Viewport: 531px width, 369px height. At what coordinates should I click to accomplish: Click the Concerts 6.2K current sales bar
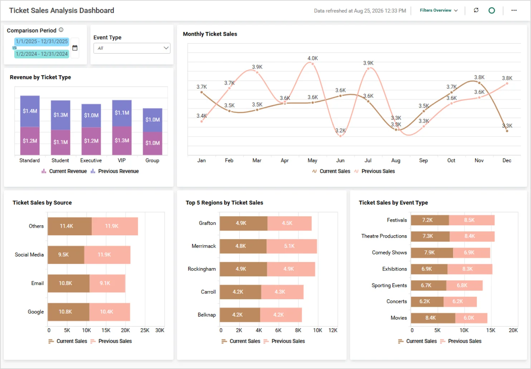(x=427, y=302)
